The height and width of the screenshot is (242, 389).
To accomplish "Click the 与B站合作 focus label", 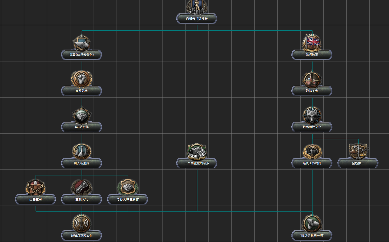I will [82, 127].
